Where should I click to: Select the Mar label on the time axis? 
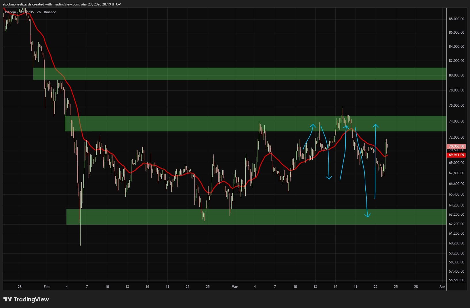[x=235, y=287]
